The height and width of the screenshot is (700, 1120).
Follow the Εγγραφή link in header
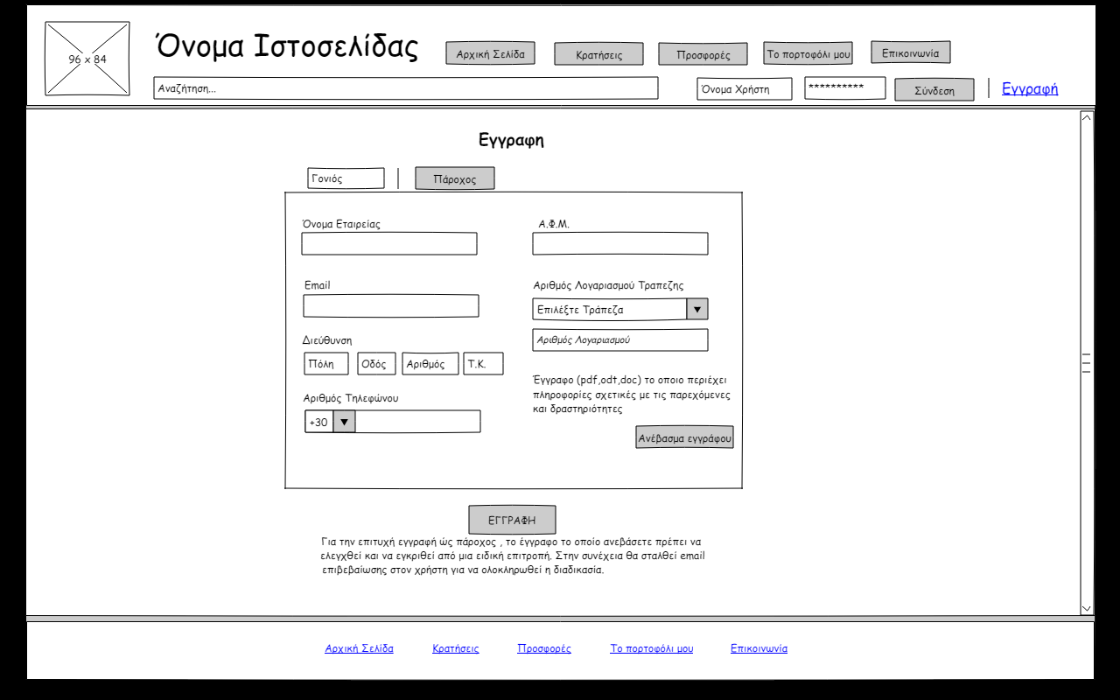[1030, 88]
